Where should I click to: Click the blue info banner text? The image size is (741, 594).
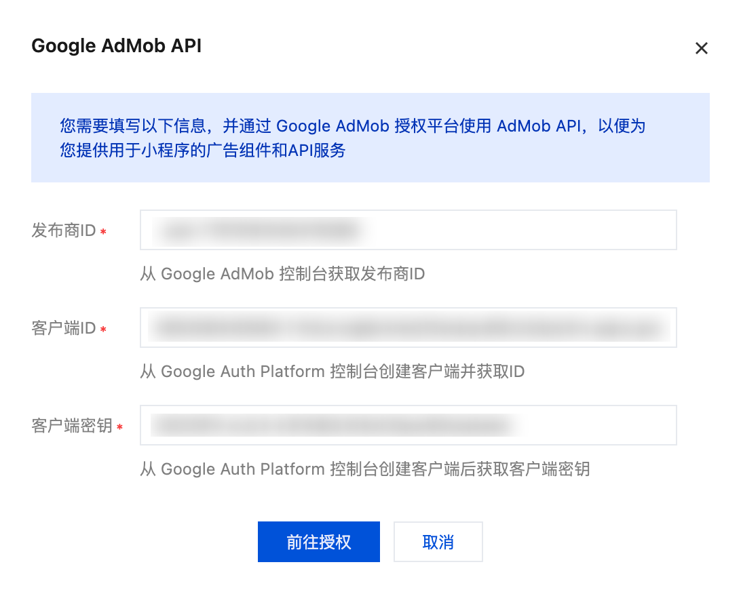tap(353, 138)
